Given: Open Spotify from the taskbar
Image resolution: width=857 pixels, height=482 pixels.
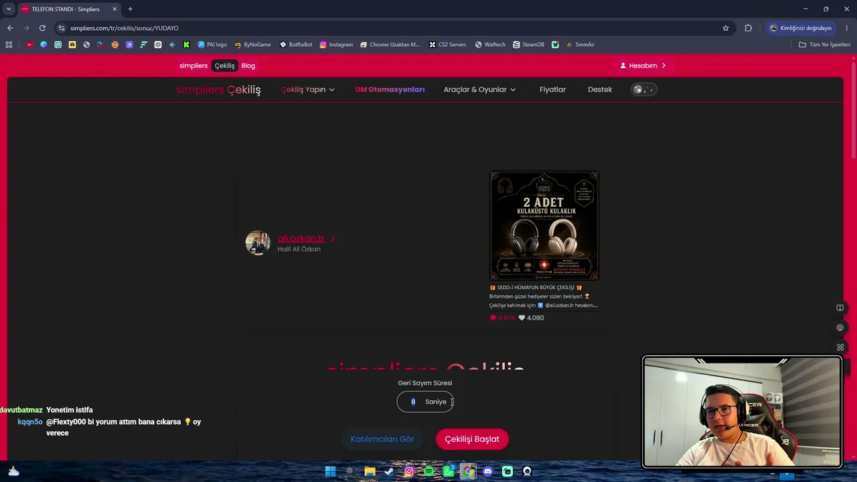Looking at the screenshot, I should (428, 471).
